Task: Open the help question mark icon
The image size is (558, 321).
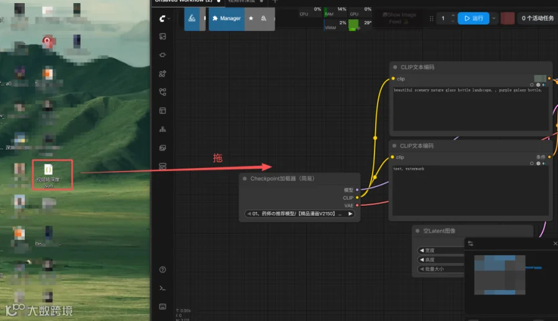Action: [162, 270]
